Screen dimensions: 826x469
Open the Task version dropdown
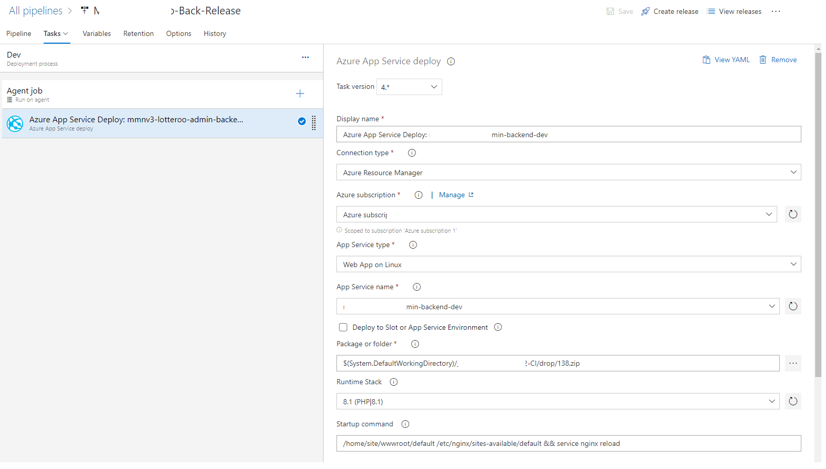pos(409,87)
